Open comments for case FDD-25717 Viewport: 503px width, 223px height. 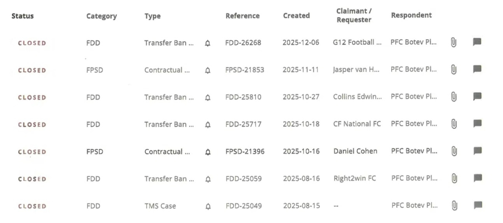pos(477,124)
